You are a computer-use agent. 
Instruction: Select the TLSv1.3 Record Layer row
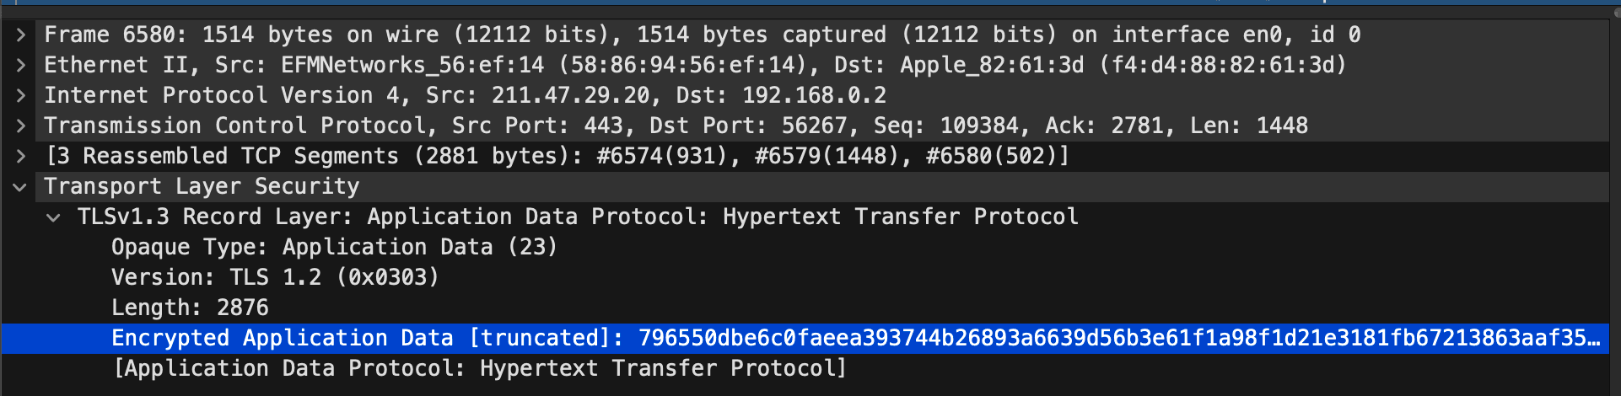coord(578,217)
